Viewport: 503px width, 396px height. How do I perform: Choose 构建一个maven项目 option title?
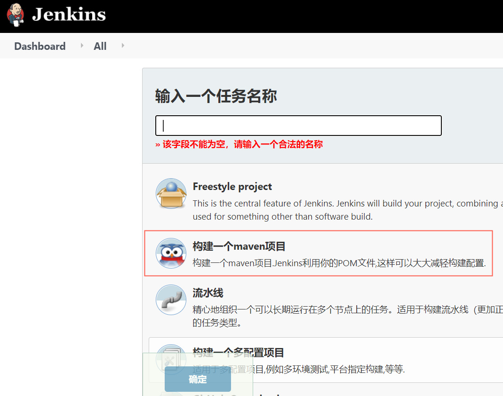(239, 246)
